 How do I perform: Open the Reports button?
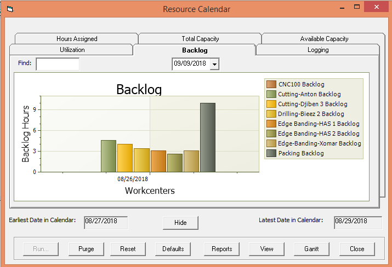click(221, 249)
